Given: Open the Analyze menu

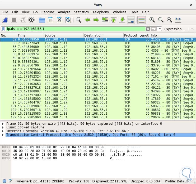Looking at the screenshot, I should [64, 12].
